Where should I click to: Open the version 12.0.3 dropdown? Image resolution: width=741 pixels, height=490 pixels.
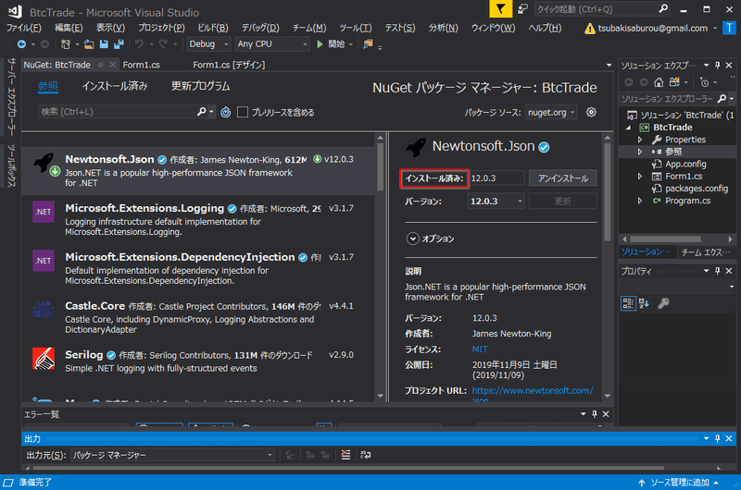496,202
